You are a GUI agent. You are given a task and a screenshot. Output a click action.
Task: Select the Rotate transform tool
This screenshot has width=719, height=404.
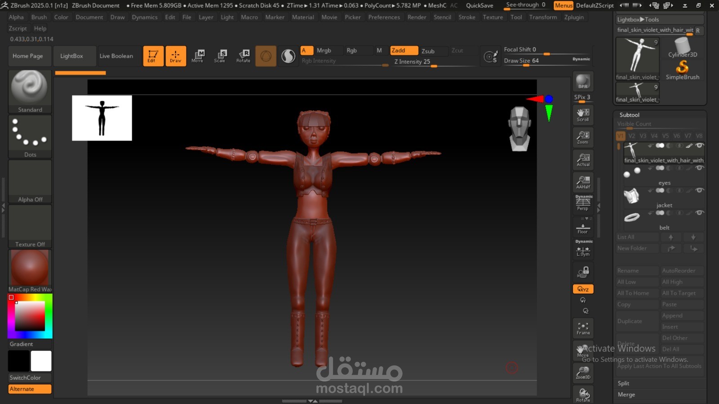[243, 56]
